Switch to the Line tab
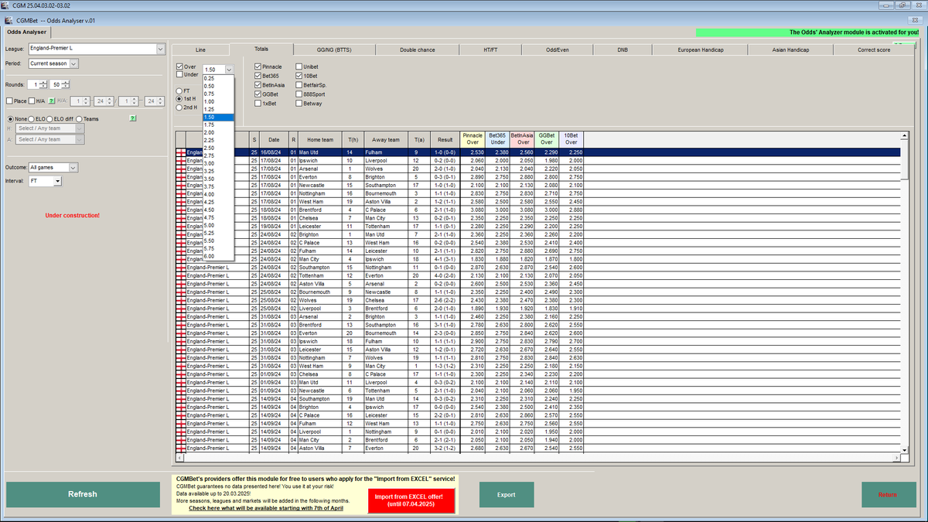928x522 pixels. (200, 49)
